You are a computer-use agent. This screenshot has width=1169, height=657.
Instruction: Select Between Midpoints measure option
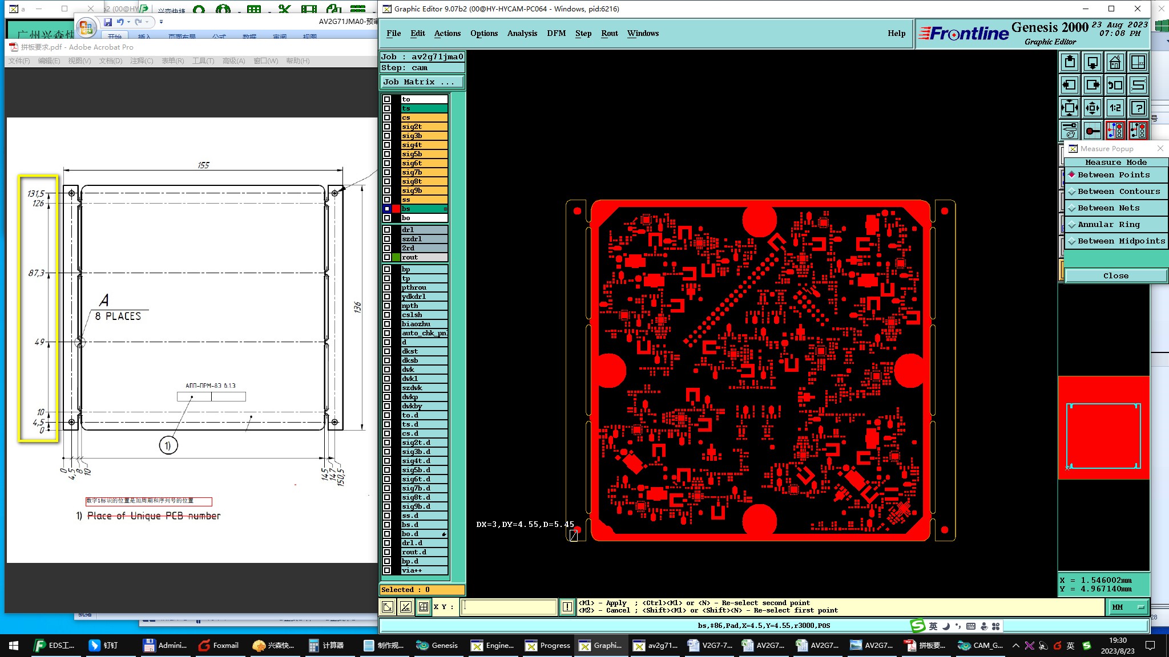pyautogui.click(x=1116, y=241)
